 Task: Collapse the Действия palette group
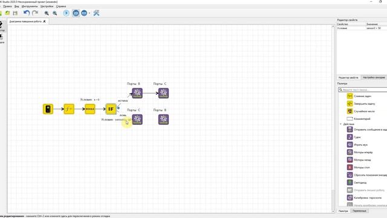click(341, 124)
